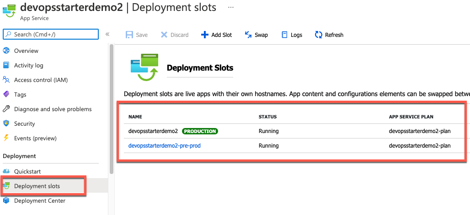The height and width of the screenshot is (215, 470).
Task: Open Diagnose and solve problems
Action: (54, 109)
